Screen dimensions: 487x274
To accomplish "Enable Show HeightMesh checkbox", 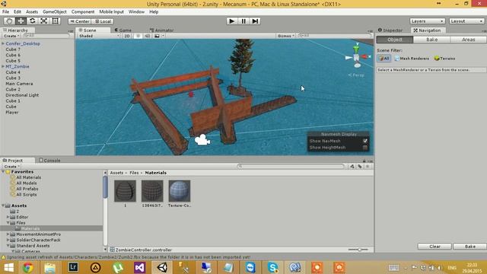I will 365,148.
